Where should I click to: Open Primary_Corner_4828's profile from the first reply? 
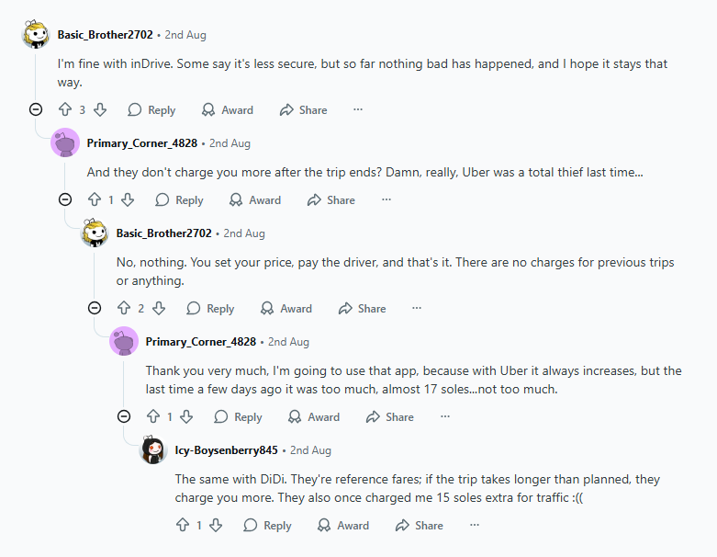[141, 143]
